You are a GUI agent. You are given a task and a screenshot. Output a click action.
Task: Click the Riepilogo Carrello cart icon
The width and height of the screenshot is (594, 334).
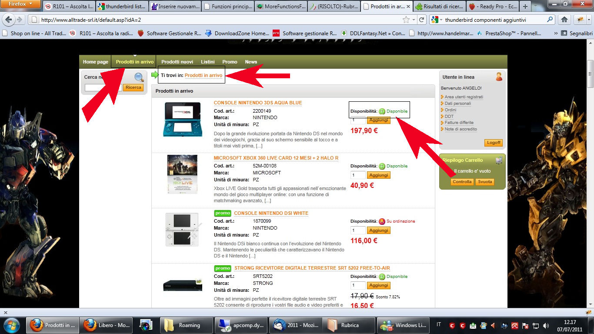[x=499, y=160]
